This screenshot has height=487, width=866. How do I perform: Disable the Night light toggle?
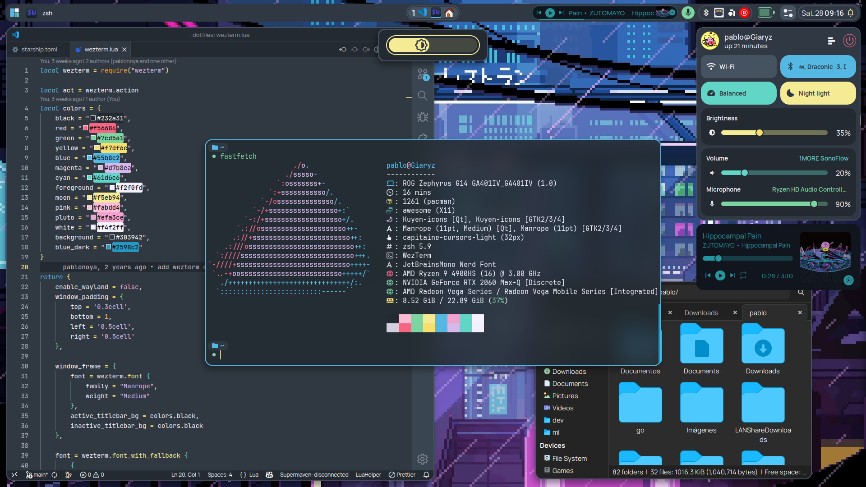818,93
